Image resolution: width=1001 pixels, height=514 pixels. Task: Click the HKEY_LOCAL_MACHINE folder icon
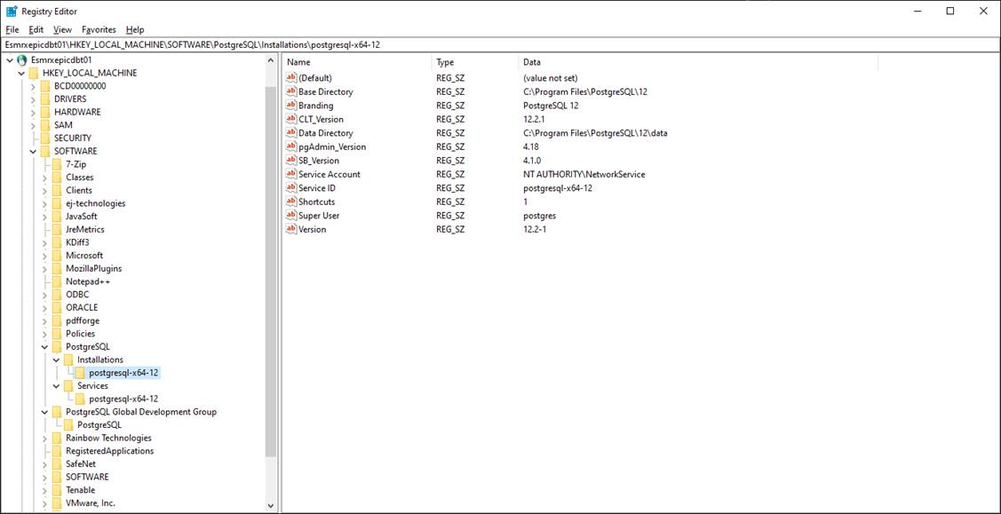point(34,73)
